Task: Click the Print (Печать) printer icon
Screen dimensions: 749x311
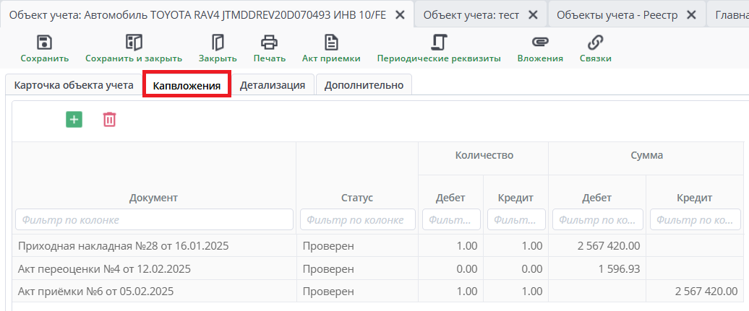Action: pyautogui.click(x=269, y=43)
